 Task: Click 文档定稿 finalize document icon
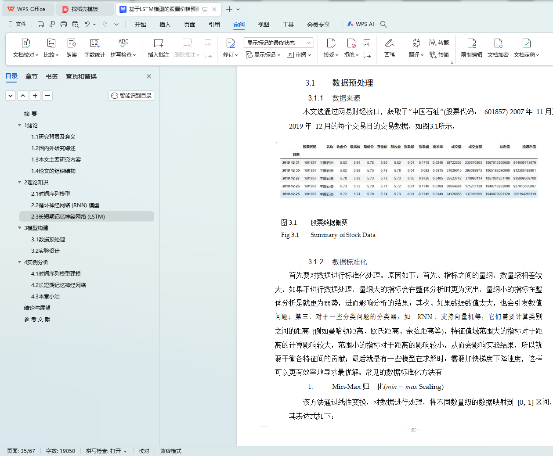click(527, 43)
